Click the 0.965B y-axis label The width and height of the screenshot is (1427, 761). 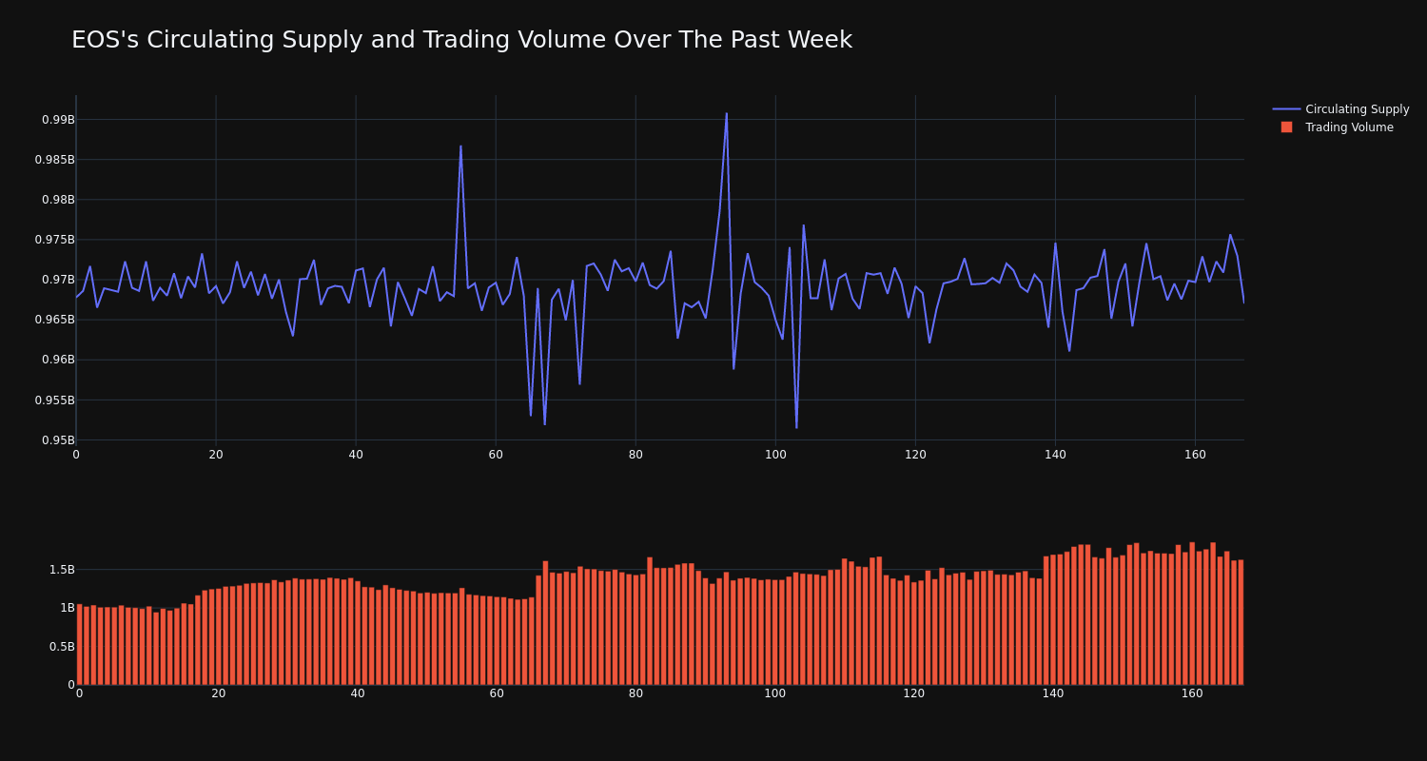54,320
